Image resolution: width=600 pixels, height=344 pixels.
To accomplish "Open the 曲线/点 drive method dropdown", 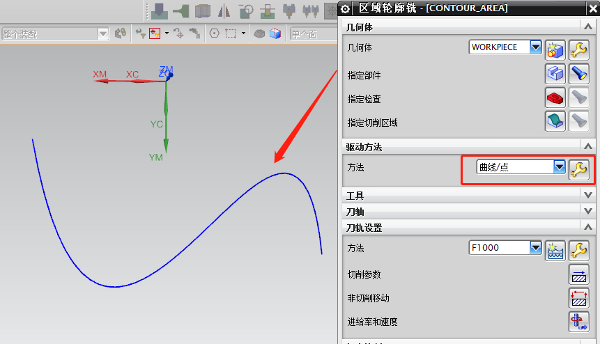I will tap(559, 166).
